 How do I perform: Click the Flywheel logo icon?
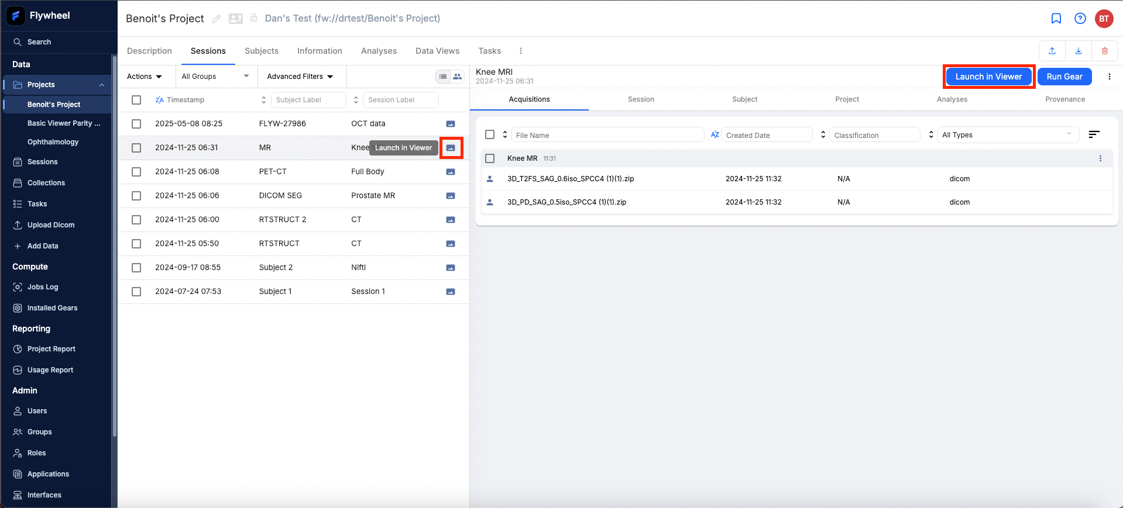16,16
